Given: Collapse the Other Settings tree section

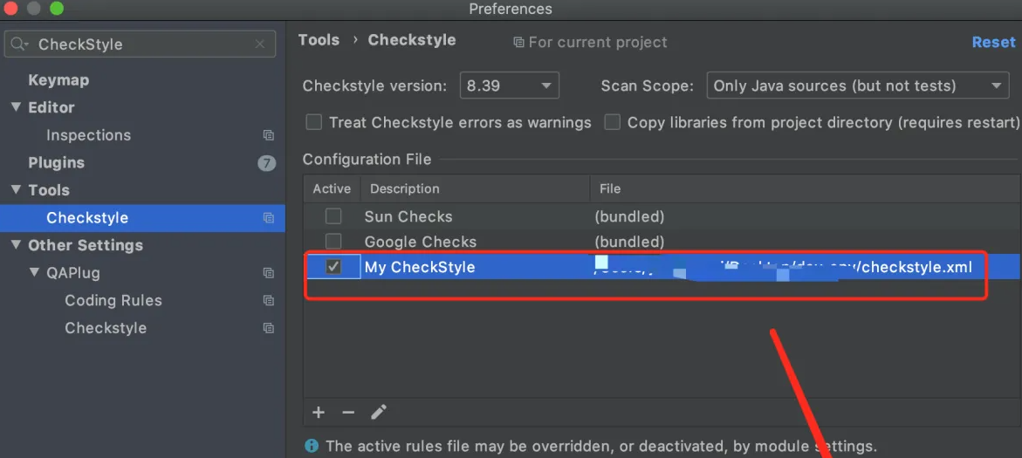Looking at the screenshot, I should [x=16, y=245].
